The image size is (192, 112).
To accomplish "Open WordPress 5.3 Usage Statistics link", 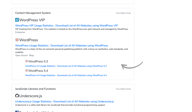I will (40, 66).
